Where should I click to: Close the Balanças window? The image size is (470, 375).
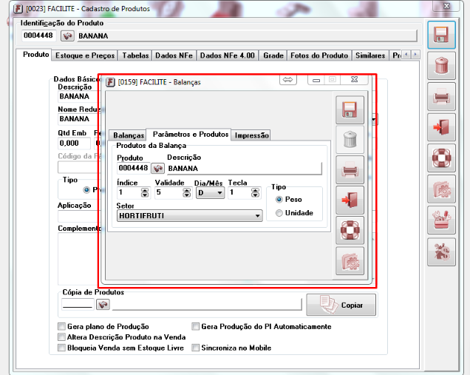tap(354, 79)
